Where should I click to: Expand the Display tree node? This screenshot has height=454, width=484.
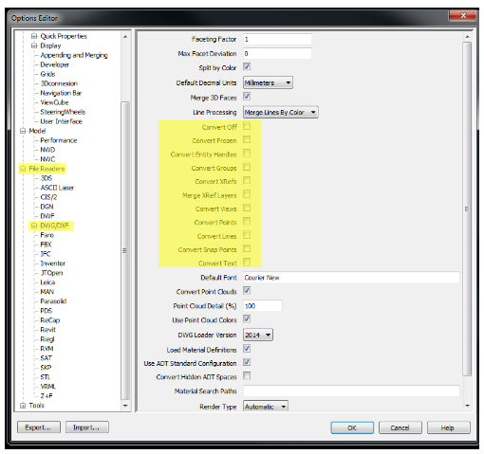pos(33,45)
